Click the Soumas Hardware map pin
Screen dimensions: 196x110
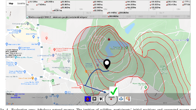[24, 71]
